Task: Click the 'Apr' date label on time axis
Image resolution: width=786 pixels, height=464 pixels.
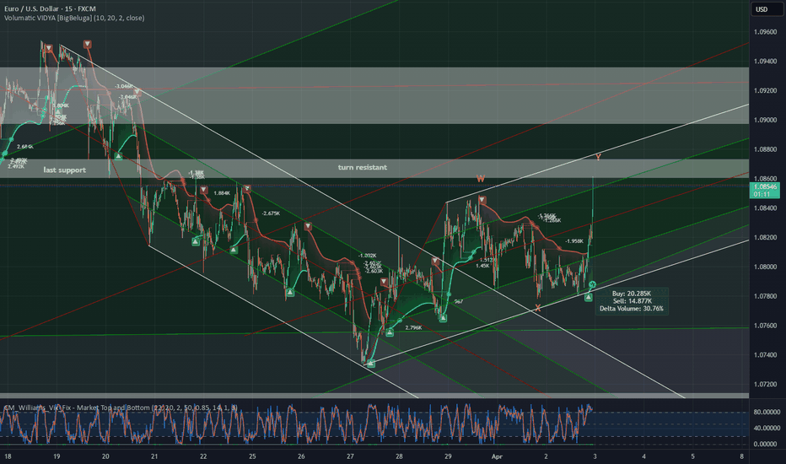Action: 497,456
